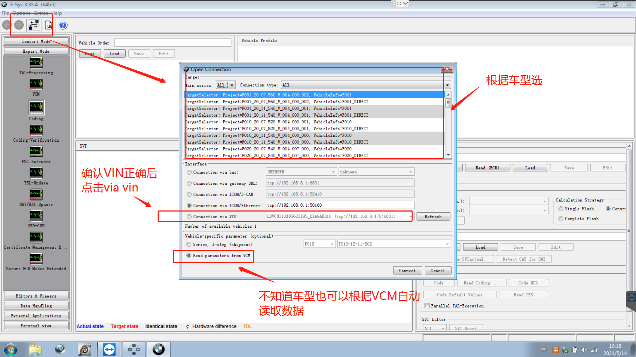Open the F018 series dropdown
The height and width of the screenshot is (357, 636).
point(320,244)
